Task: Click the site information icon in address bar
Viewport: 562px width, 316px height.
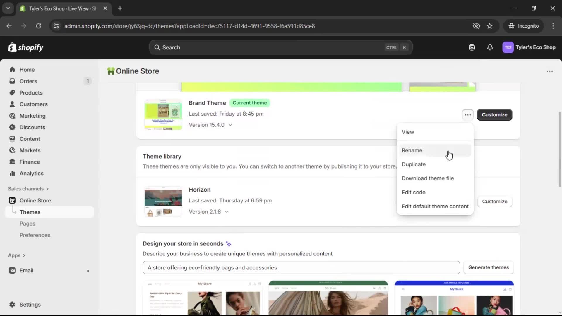Action: 56,26
